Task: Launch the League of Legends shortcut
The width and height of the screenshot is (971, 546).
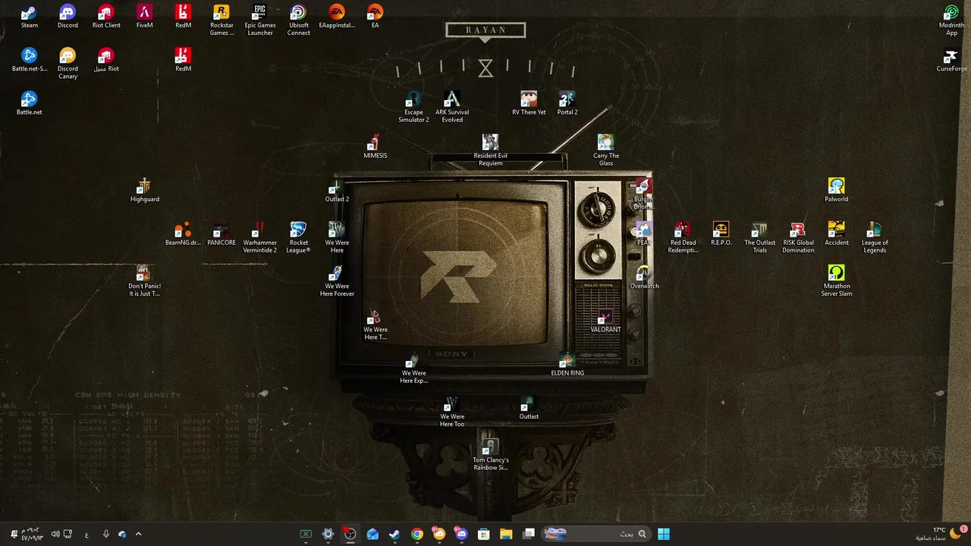Action: click(875, 237)
